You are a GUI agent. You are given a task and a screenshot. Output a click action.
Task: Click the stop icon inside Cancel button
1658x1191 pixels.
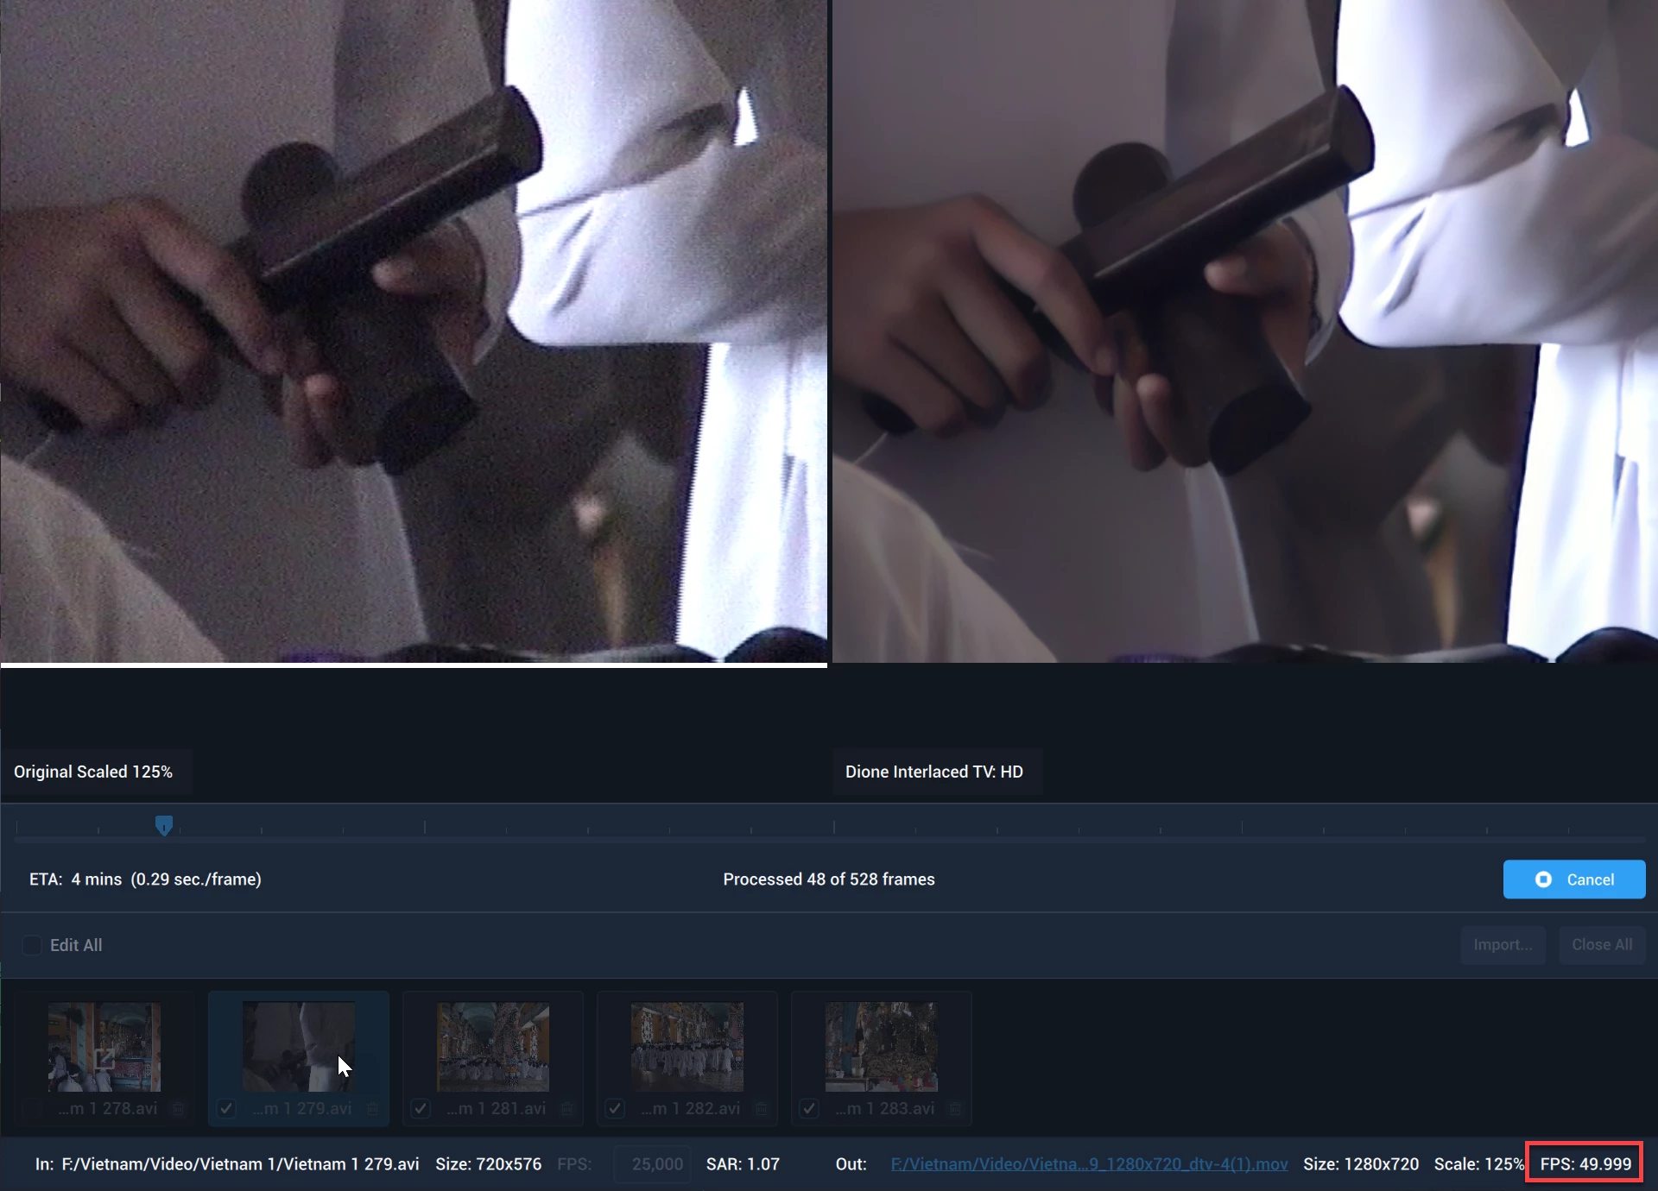(x=1543, y=879)
